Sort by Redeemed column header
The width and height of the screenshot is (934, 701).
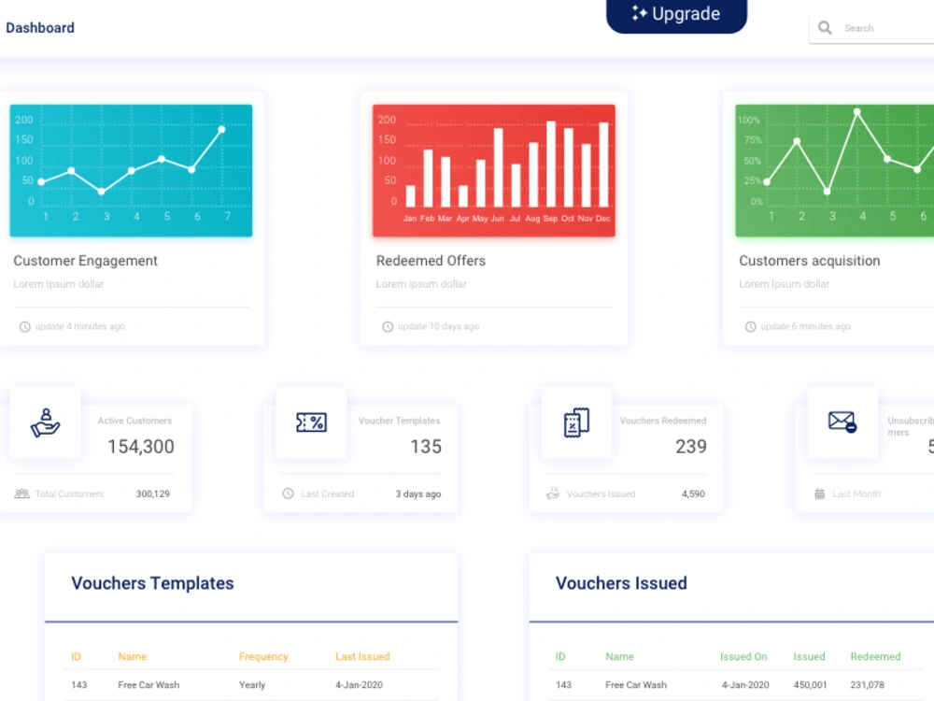[x=875, y=656]
